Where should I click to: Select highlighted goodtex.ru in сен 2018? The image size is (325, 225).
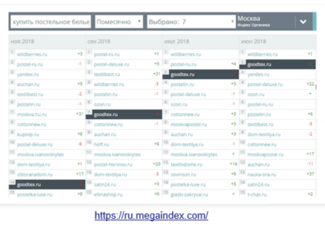[x=124, y=114]
